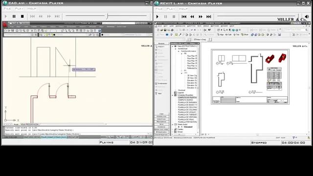Select the Text tool in Revit design bar
Viewport: 313px width, 176px height.
(158, 93)
